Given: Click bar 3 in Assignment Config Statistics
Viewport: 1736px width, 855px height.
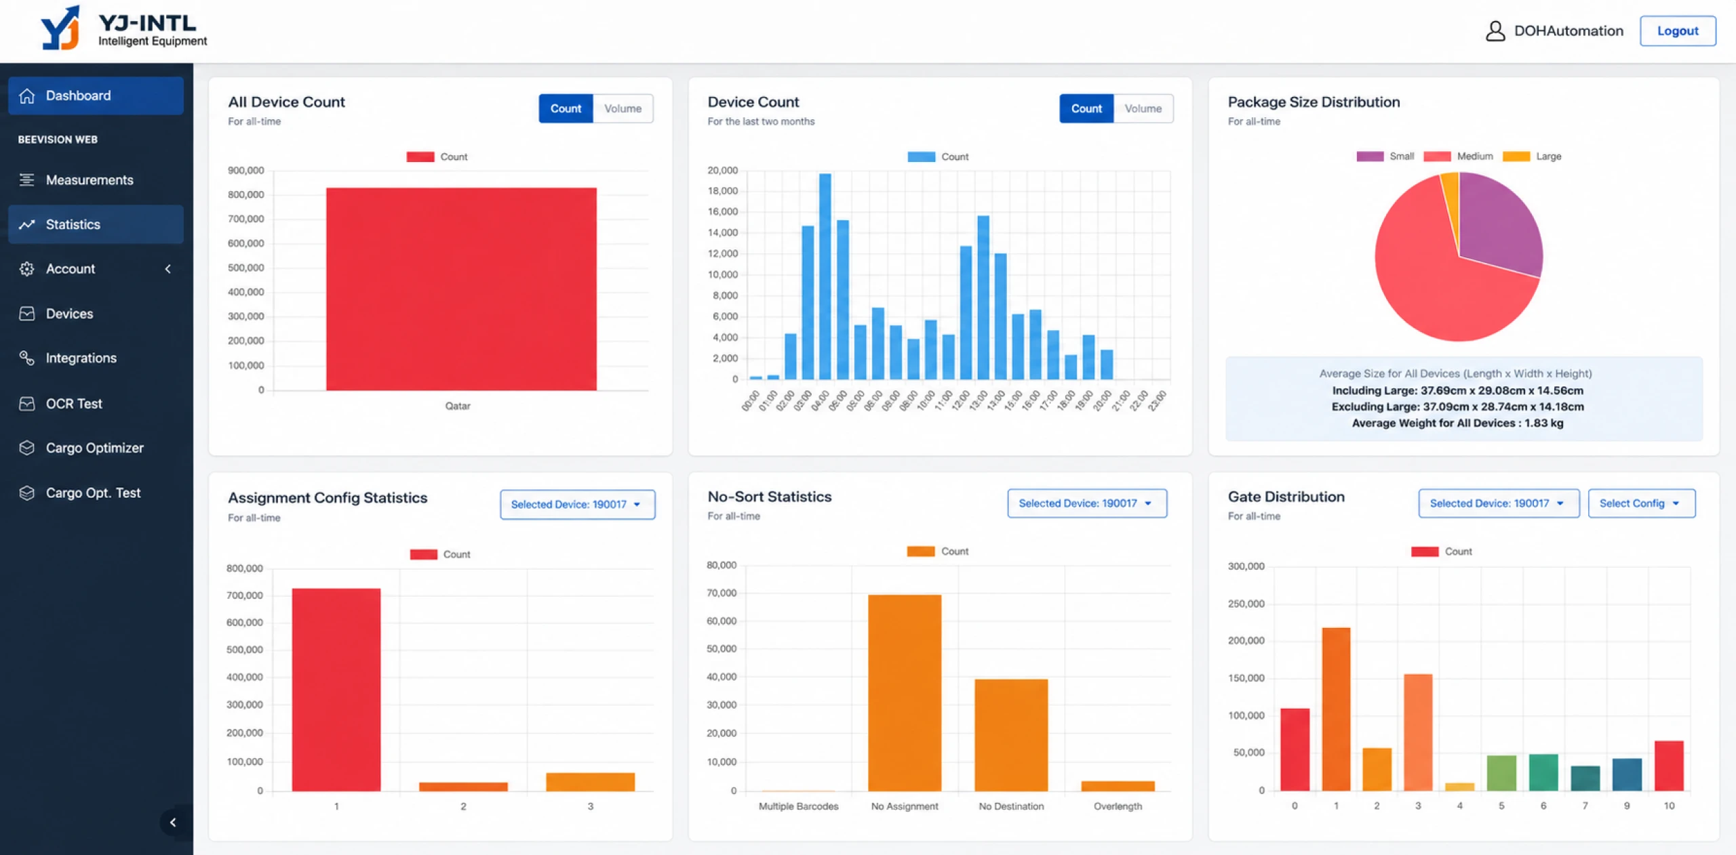Looking at the screenshot, I should (x=590, y=782).
